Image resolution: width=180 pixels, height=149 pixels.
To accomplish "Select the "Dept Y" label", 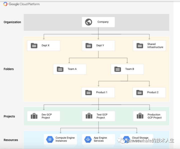I will (x=100, y=45).
